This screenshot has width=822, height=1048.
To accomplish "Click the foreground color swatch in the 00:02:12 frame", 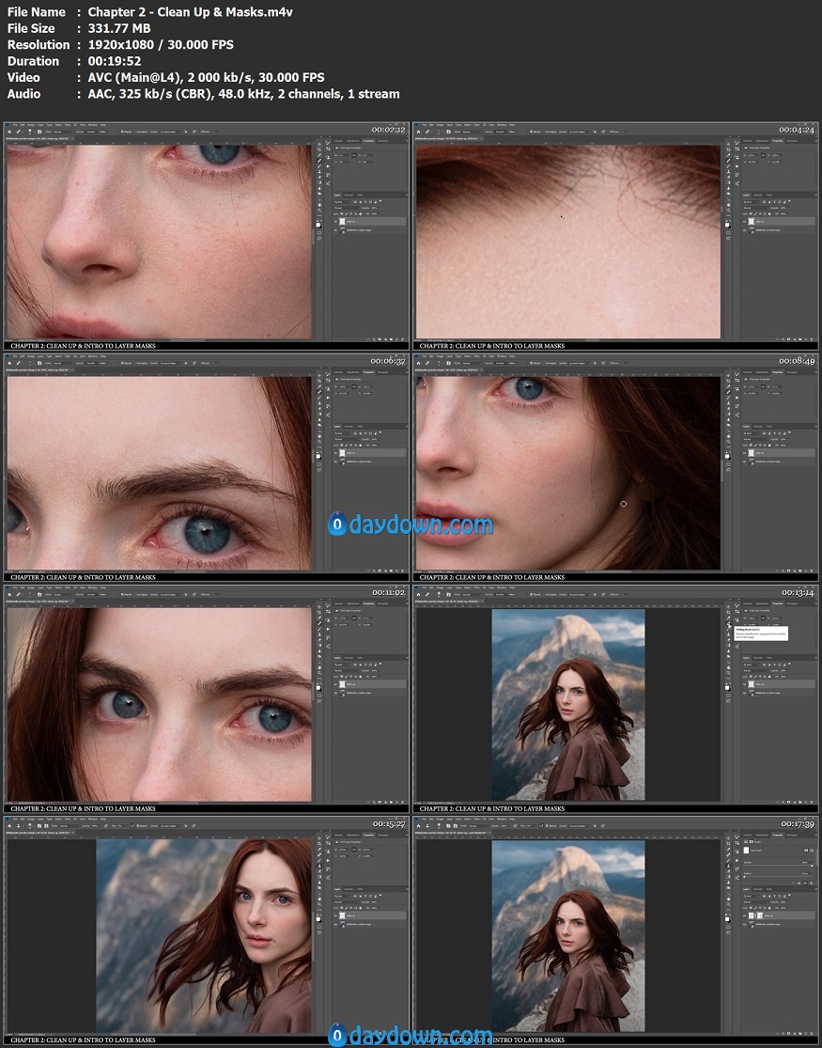I will tap(318, 225).
